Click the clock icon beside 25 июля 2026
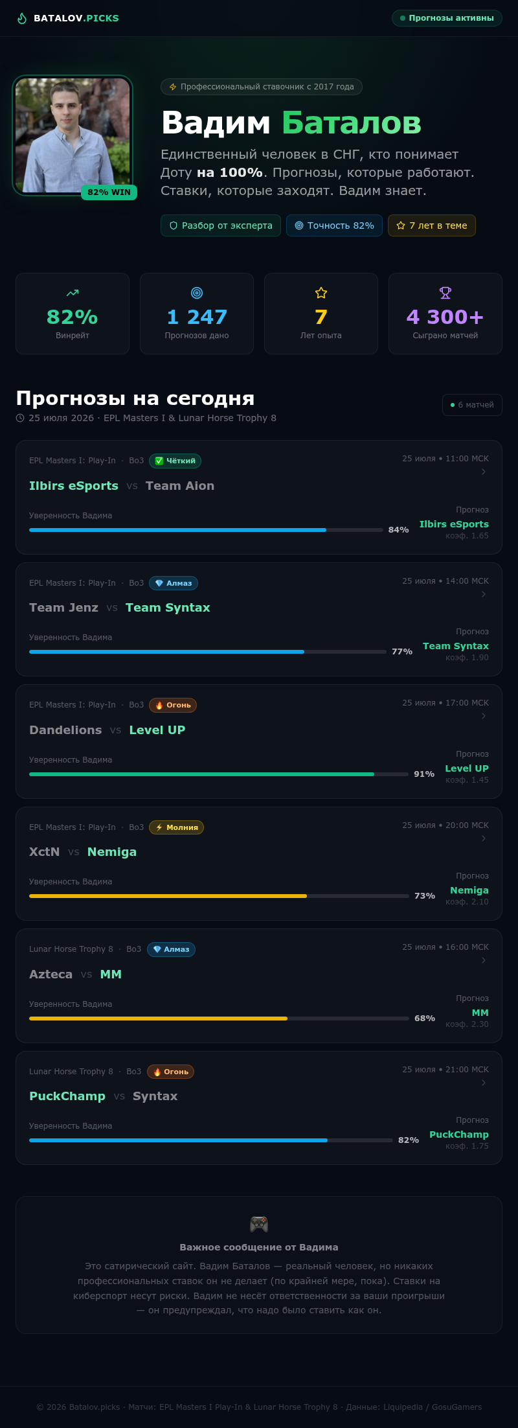The height and width of the screenshot is (1428, 518). 20,418
